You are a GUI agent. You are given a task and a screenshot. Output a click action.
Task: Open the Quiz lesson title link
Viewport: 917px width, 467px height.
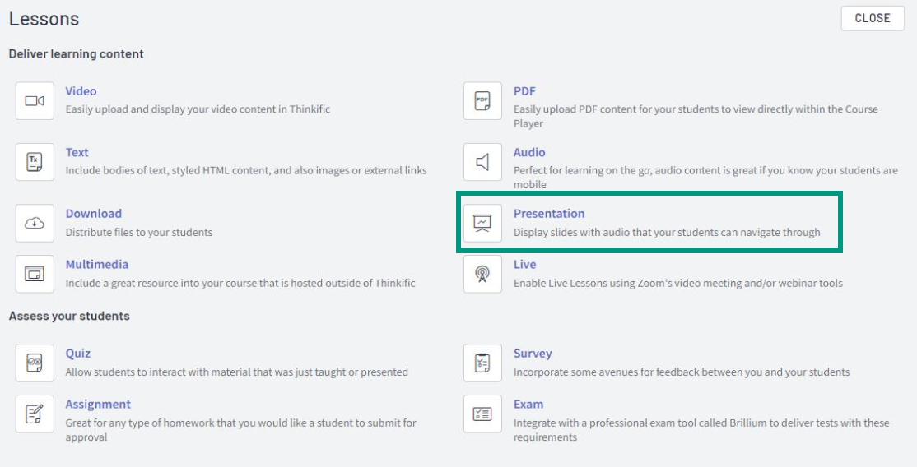click(77, 353)
